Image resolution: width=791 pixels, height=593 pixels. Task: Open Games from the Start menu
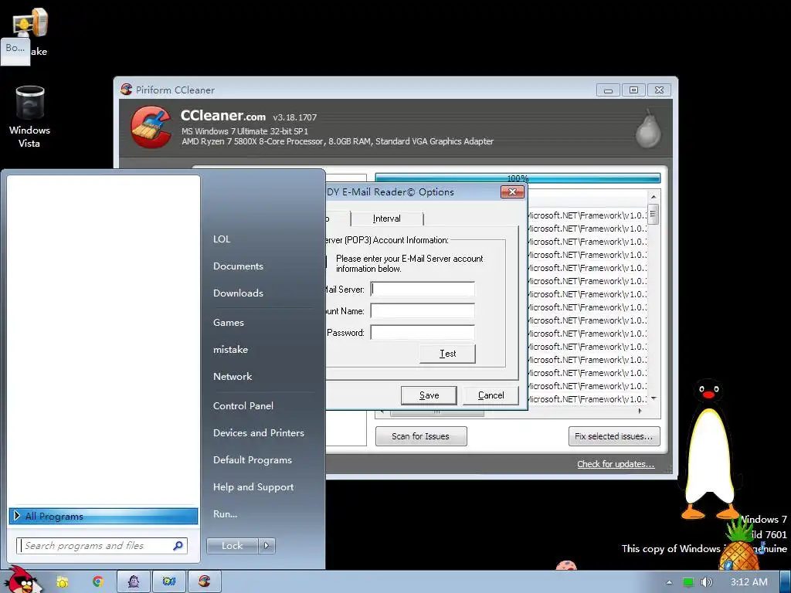click(229, 323)
